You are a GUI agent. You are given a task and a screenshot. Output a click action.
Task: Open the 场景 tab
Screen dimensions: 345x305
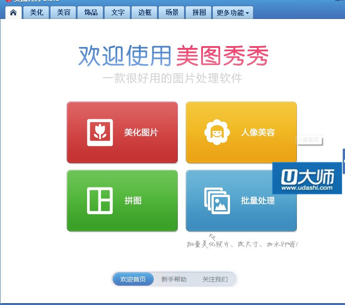click(172, 13)
